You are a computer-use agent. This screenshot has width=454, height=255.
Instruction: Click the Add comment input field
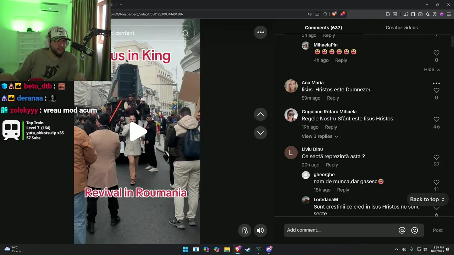(354, 230)
